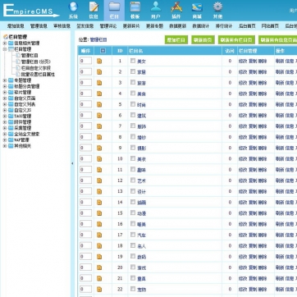Tick the checkbox for column ID 19
This screenshot has height=297, width=297.
pos(133,256)
